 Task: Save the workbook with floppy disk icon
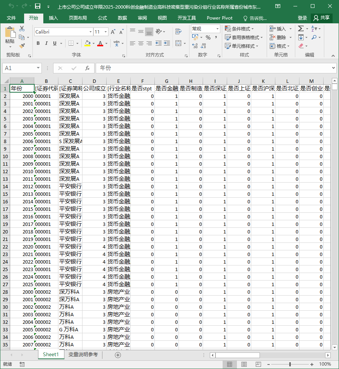pyautogui.click(x=38, y=6)
